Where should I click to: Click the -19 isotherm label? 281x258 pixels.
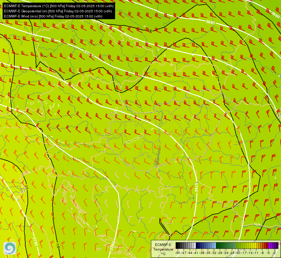(x=250, y=4)
